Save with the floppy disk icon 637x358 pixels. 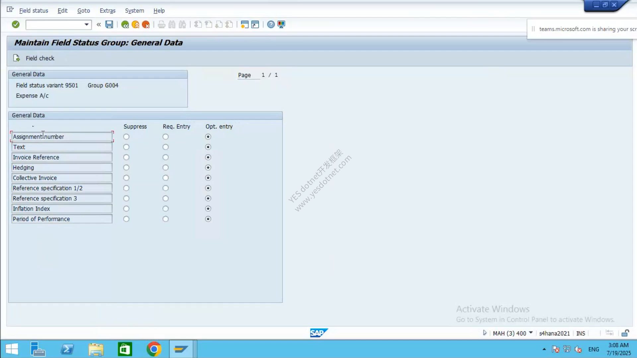(x=109, y=24)
